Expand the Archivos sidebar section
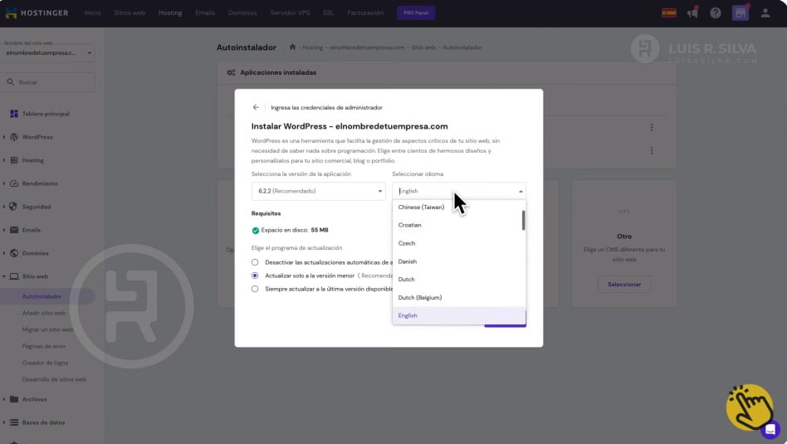Image resolution: width=787 pixels, height=444 pixels. tap(4, 399)
